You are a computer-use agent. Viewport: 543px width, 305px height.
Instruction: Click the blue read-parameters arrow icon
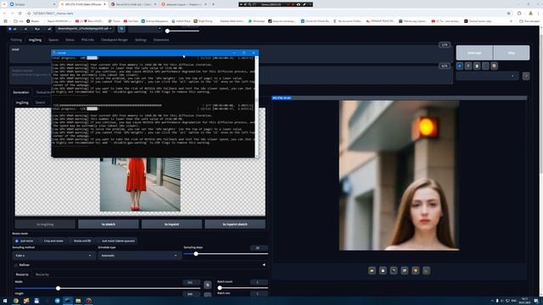point(460,66)
